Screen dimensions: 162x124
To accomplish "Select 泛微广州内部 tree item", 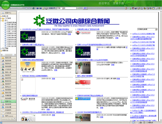I will coord(12,31).
